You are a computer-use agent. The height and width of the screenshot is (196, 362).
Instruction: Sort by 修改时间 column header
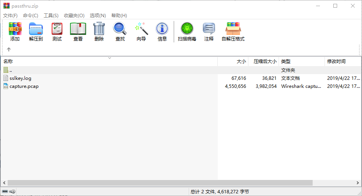coord(343,62)
